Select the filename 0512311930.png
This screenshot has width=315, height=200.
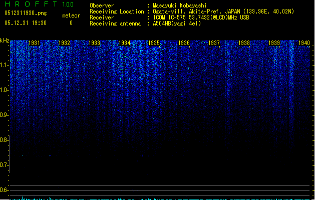pyautogui.click(x=26, y=13)
